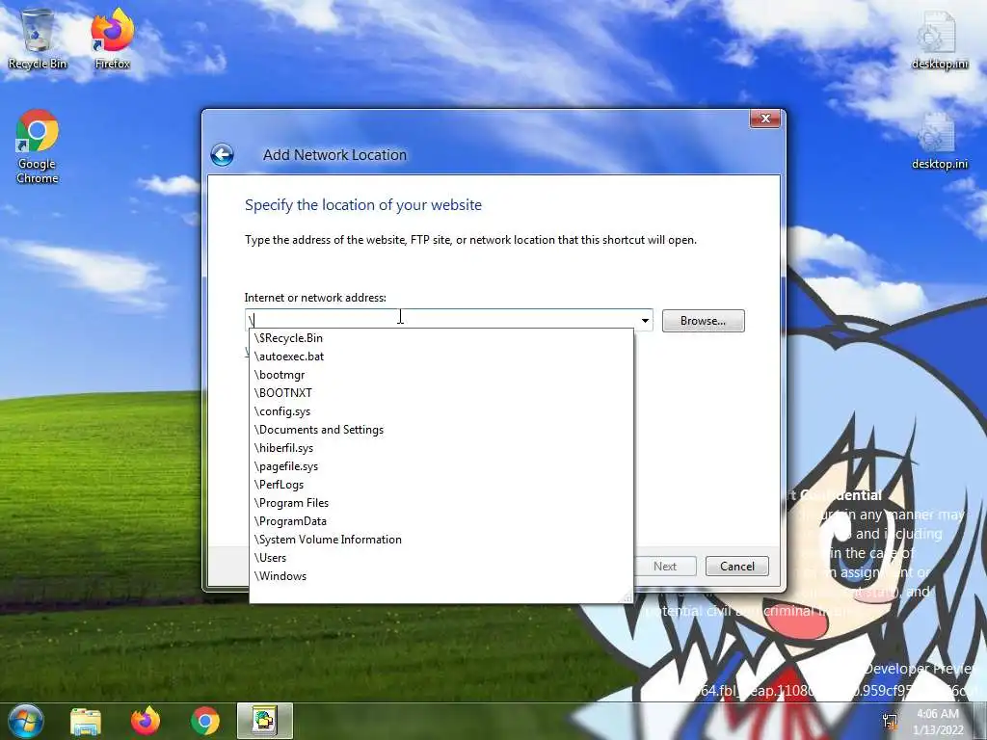Click the network tray icon
The width and height of the screenshot is (987, 740).
890,721
